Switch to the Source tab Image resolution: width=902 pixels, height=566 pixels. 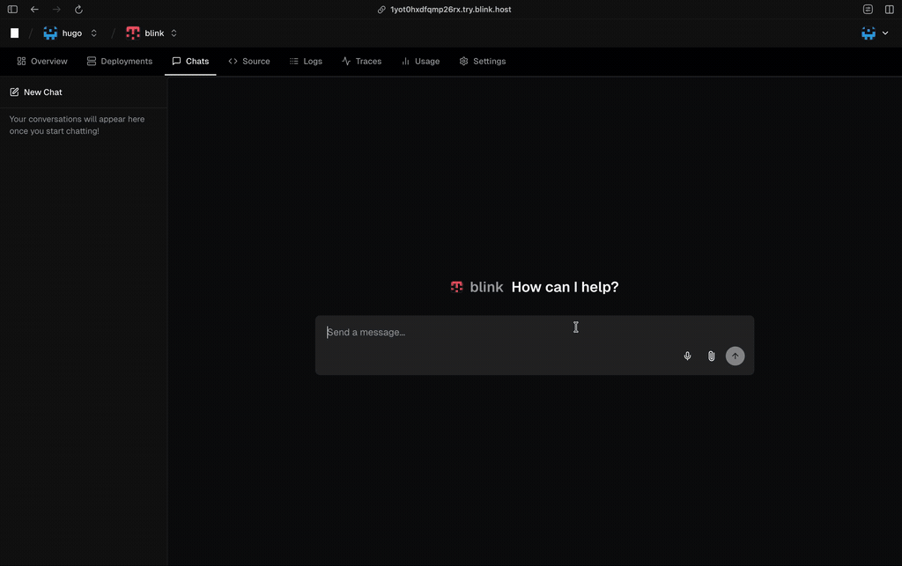[x=249, y=62]
